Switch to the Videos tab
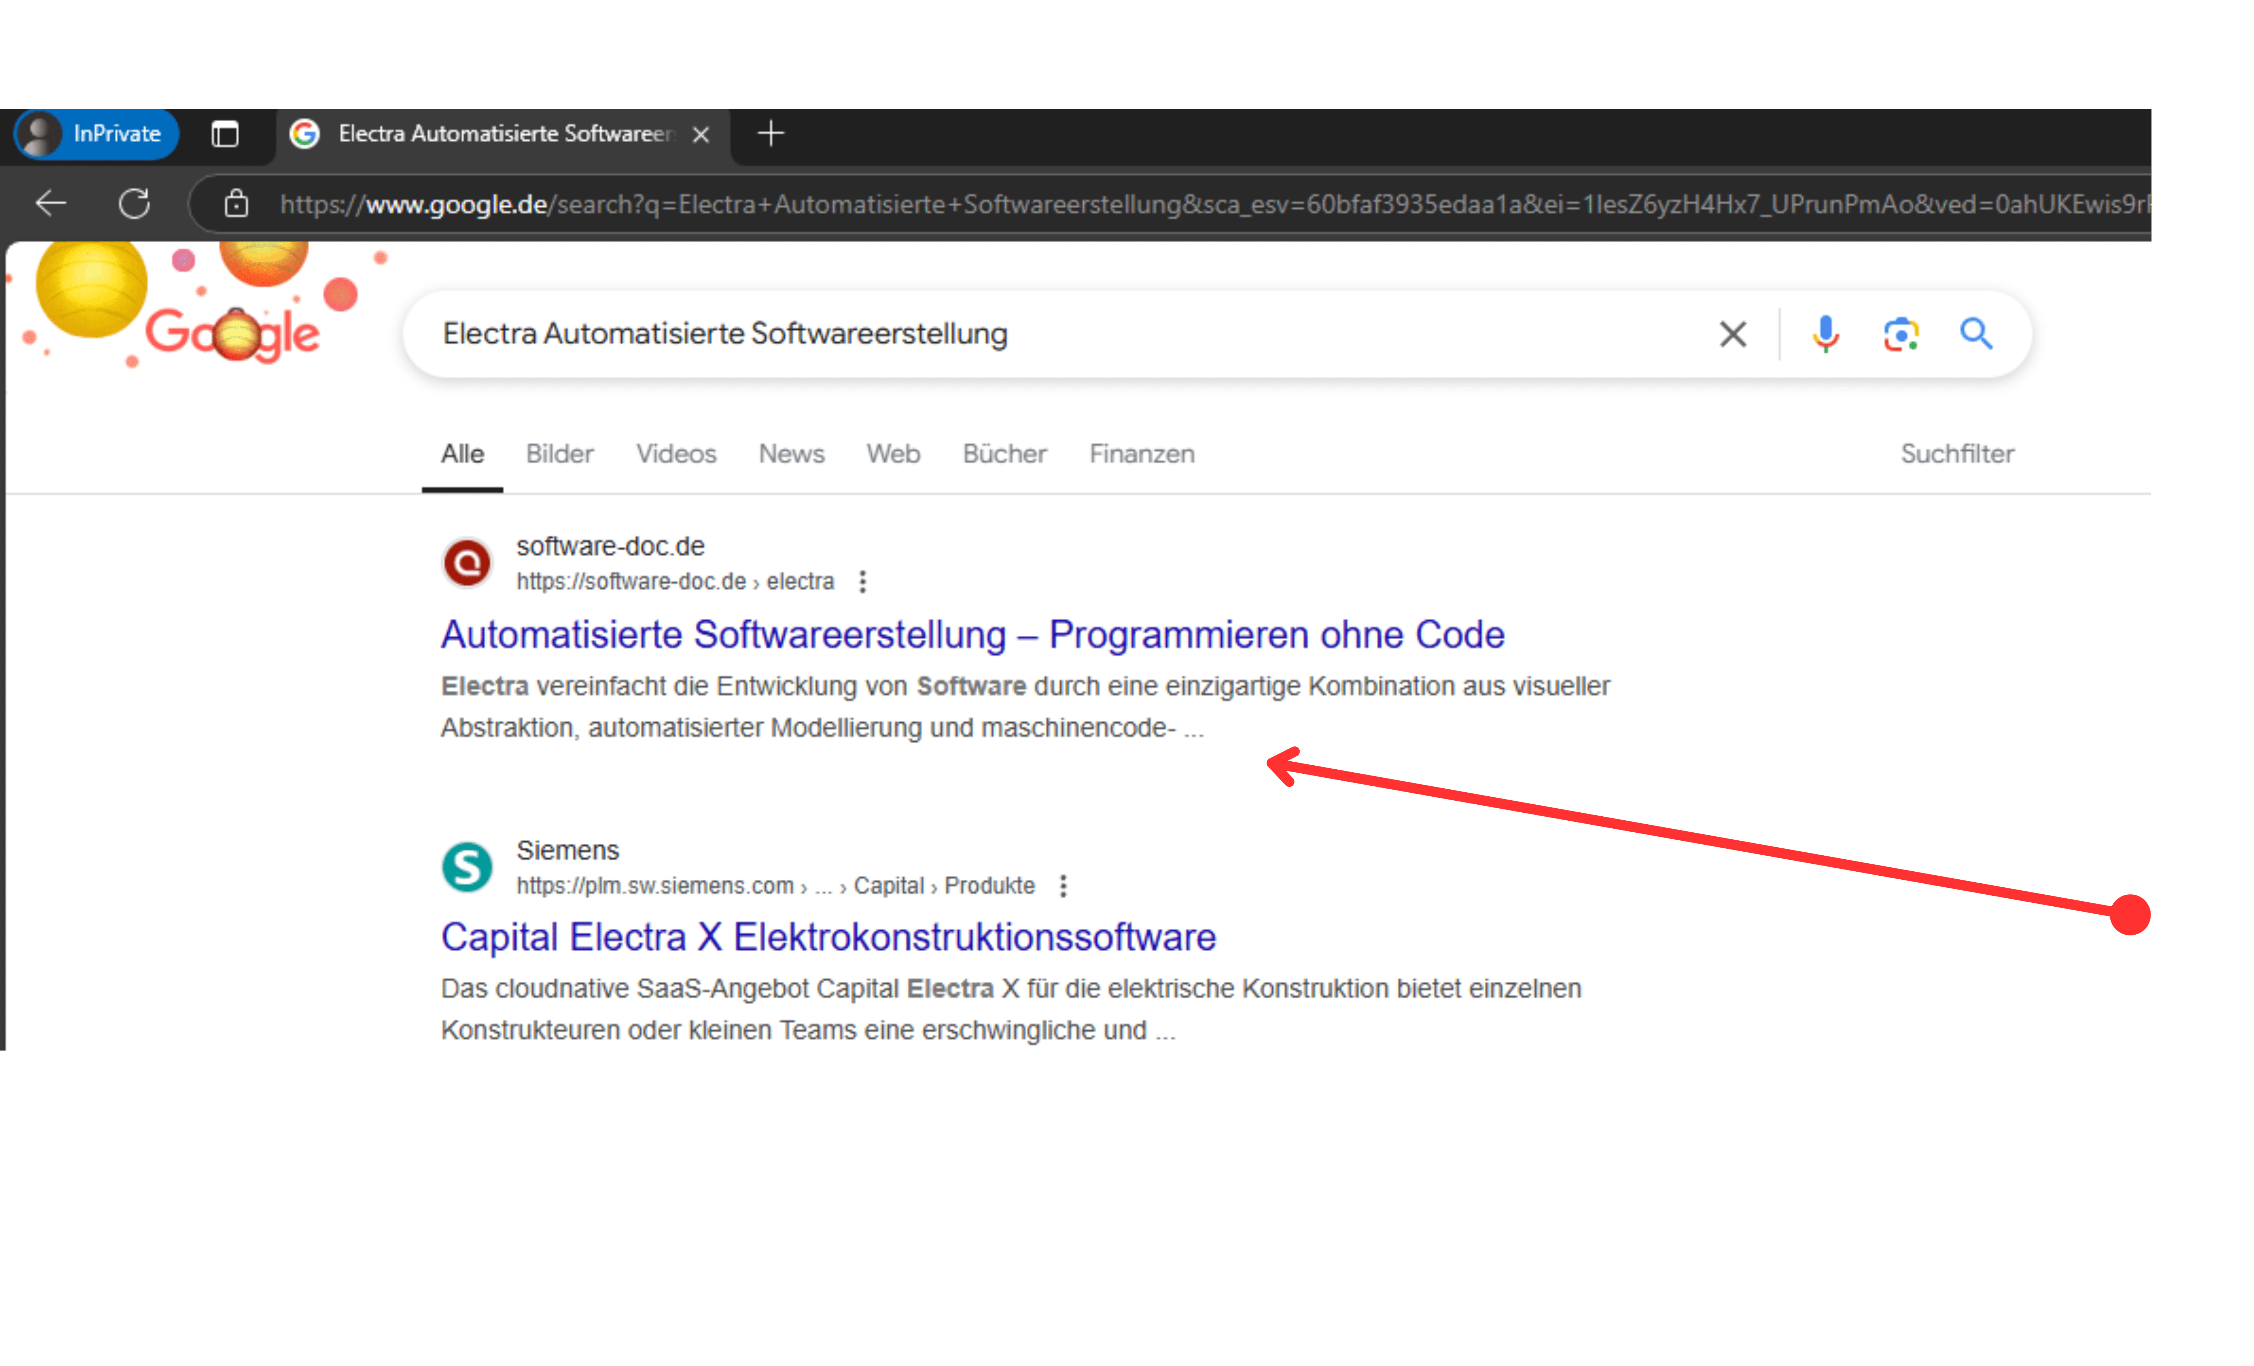 [676, 455]
